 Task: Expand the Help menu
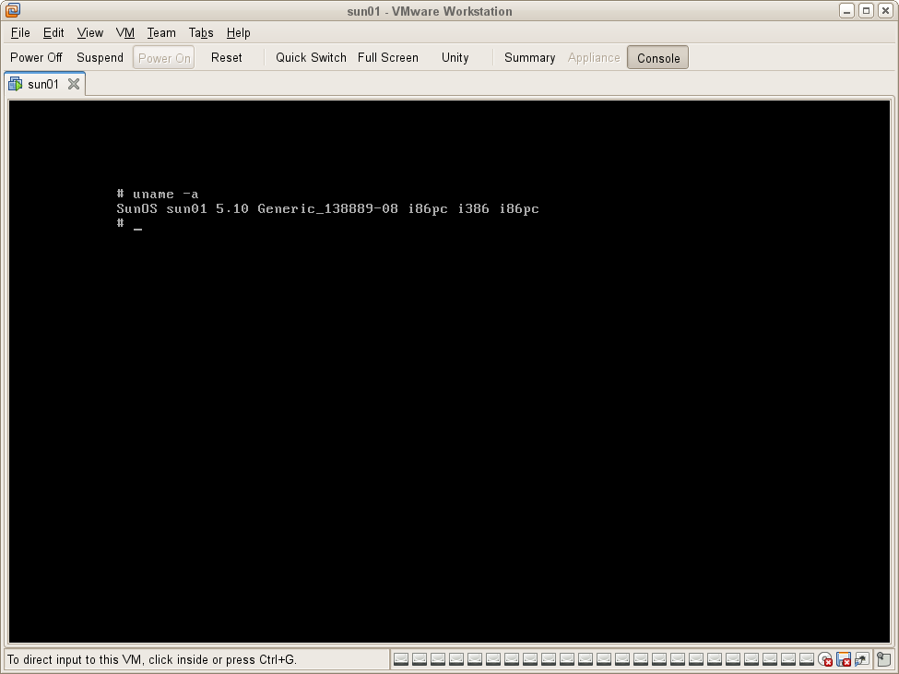tap(239, 32)
